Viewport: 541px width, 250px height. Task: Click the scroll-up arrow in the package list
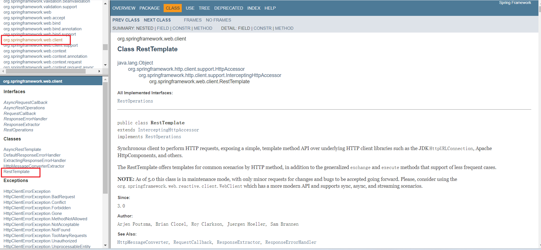pyautogui.click(x=105, y=4)
